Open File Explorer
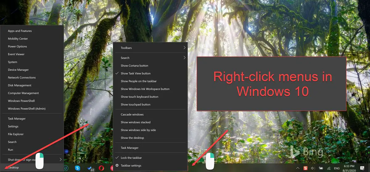 (32, 134)
